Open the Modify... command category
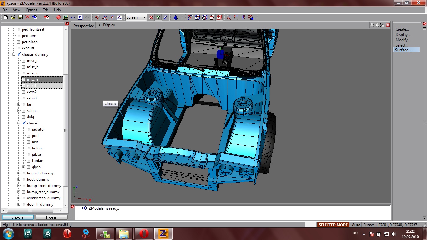 tap(403, 40)
